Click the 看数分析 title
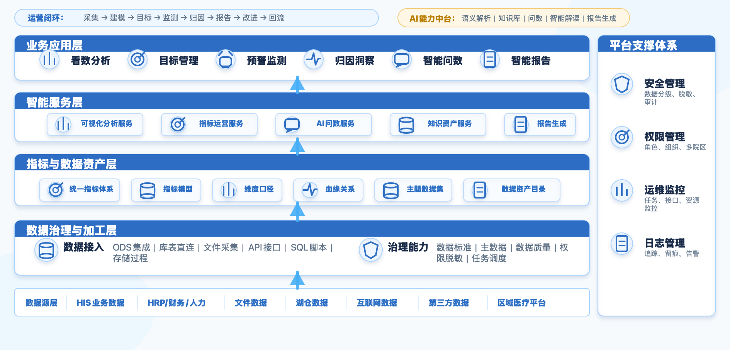This screenshot has width=730, height=350. click(90, 61)
